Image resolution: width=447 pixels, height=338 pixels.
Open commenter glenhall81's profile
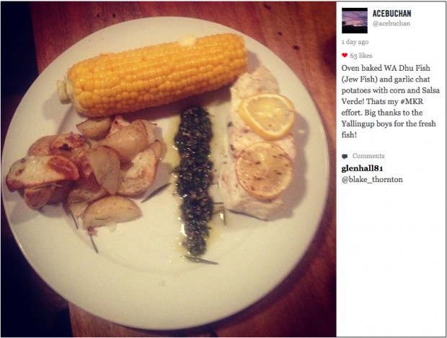(362, 168)
